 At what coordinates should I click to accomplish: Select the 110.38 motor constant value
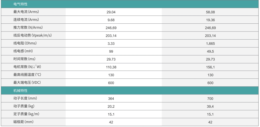(111, 67)
